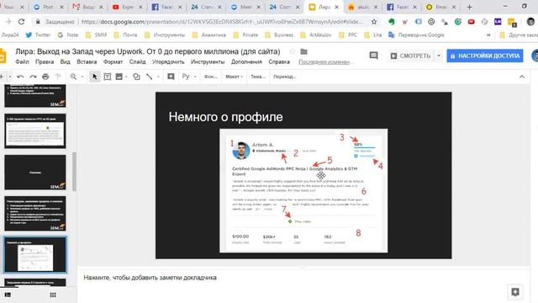Click the purple LN extension icon
Image resolution: width=538 pixels, height=303 pixels.
[498, 22]
